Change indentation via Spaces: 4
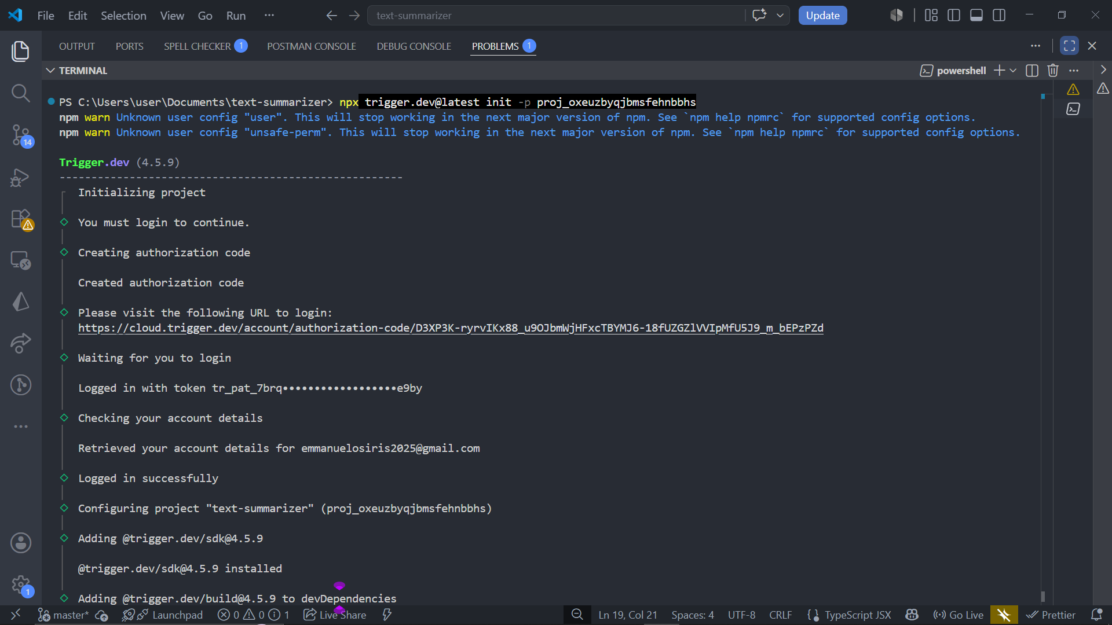 pos(693,615)
